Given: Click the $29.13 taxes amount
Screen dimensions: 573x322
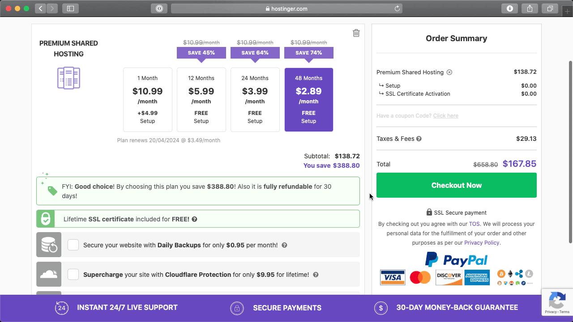Looking at the screenshot, I should click(x=526, y=139).
